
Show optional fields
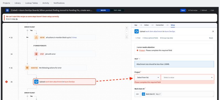click(x=150, y=38)
